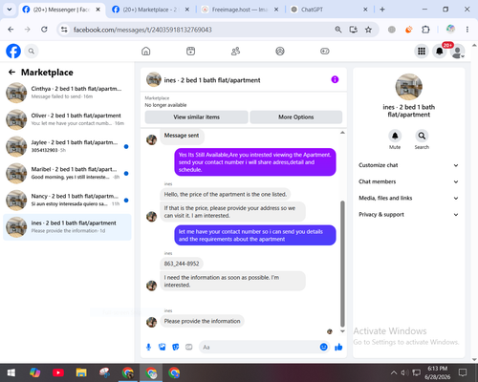The height and width of the screenshot is (382, 478).
Task: Click 'Please provide the information' message
Action: [202, 321]
